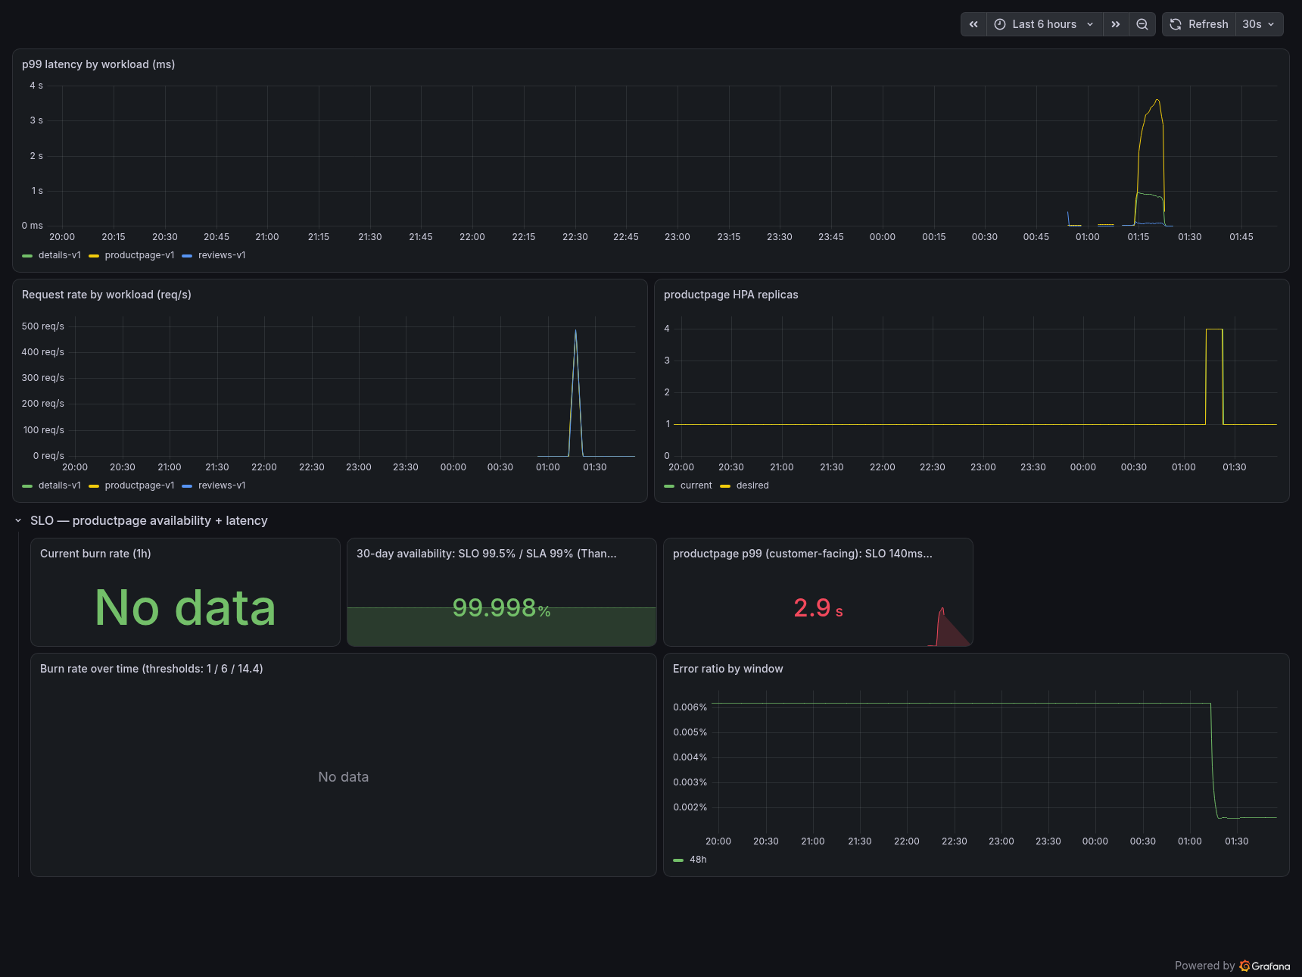
Task: Click the productpage p99 (customer-facing) panel title
Action: pyautogui.click(x=802, y=554)
